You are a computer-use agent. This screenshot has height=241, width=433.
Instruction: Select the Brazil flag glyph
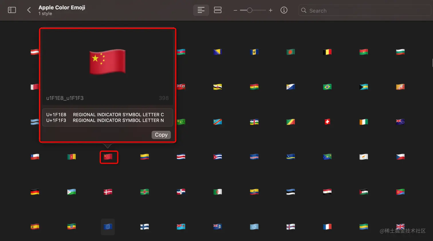coord(327,87)
